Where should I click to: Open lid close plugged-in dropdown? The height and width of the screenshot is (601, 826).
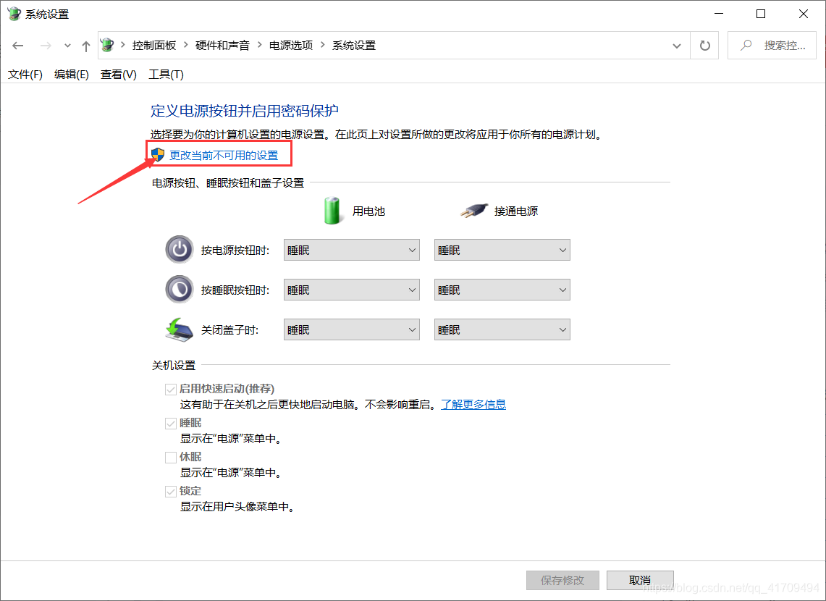[502, 329]
